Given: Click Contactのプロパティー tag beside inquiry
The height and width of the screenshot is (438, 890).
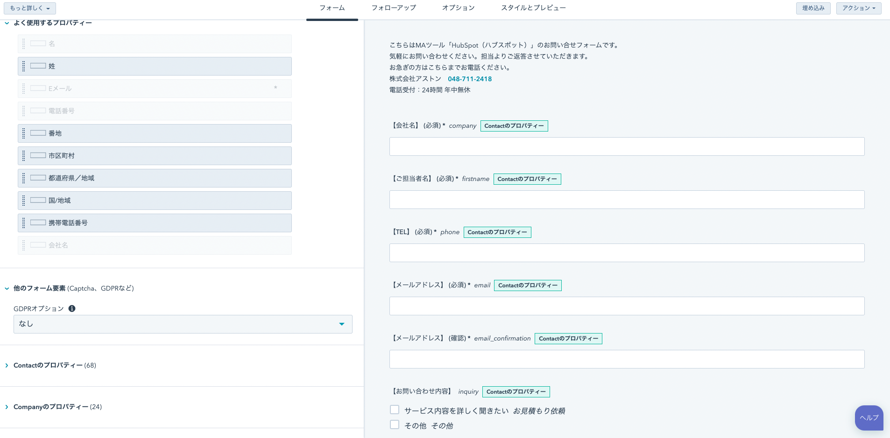Looking at the screenshot, I should pos(516,392).
